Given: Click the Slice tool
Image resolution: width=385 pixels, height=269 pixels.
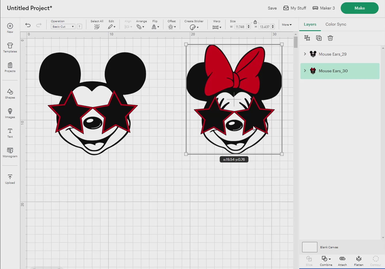Looking at the screenshot, I should tap(309, 261).
